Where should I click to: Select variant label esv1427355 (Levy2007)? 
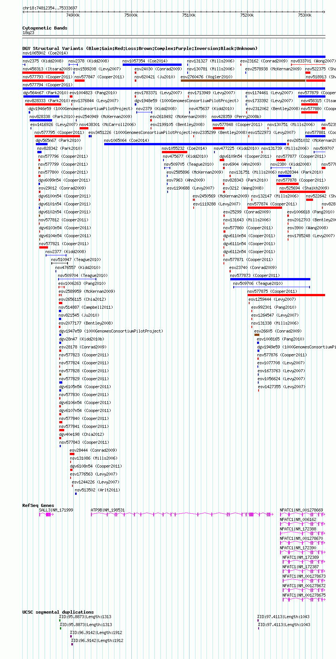tap(282, 387)
